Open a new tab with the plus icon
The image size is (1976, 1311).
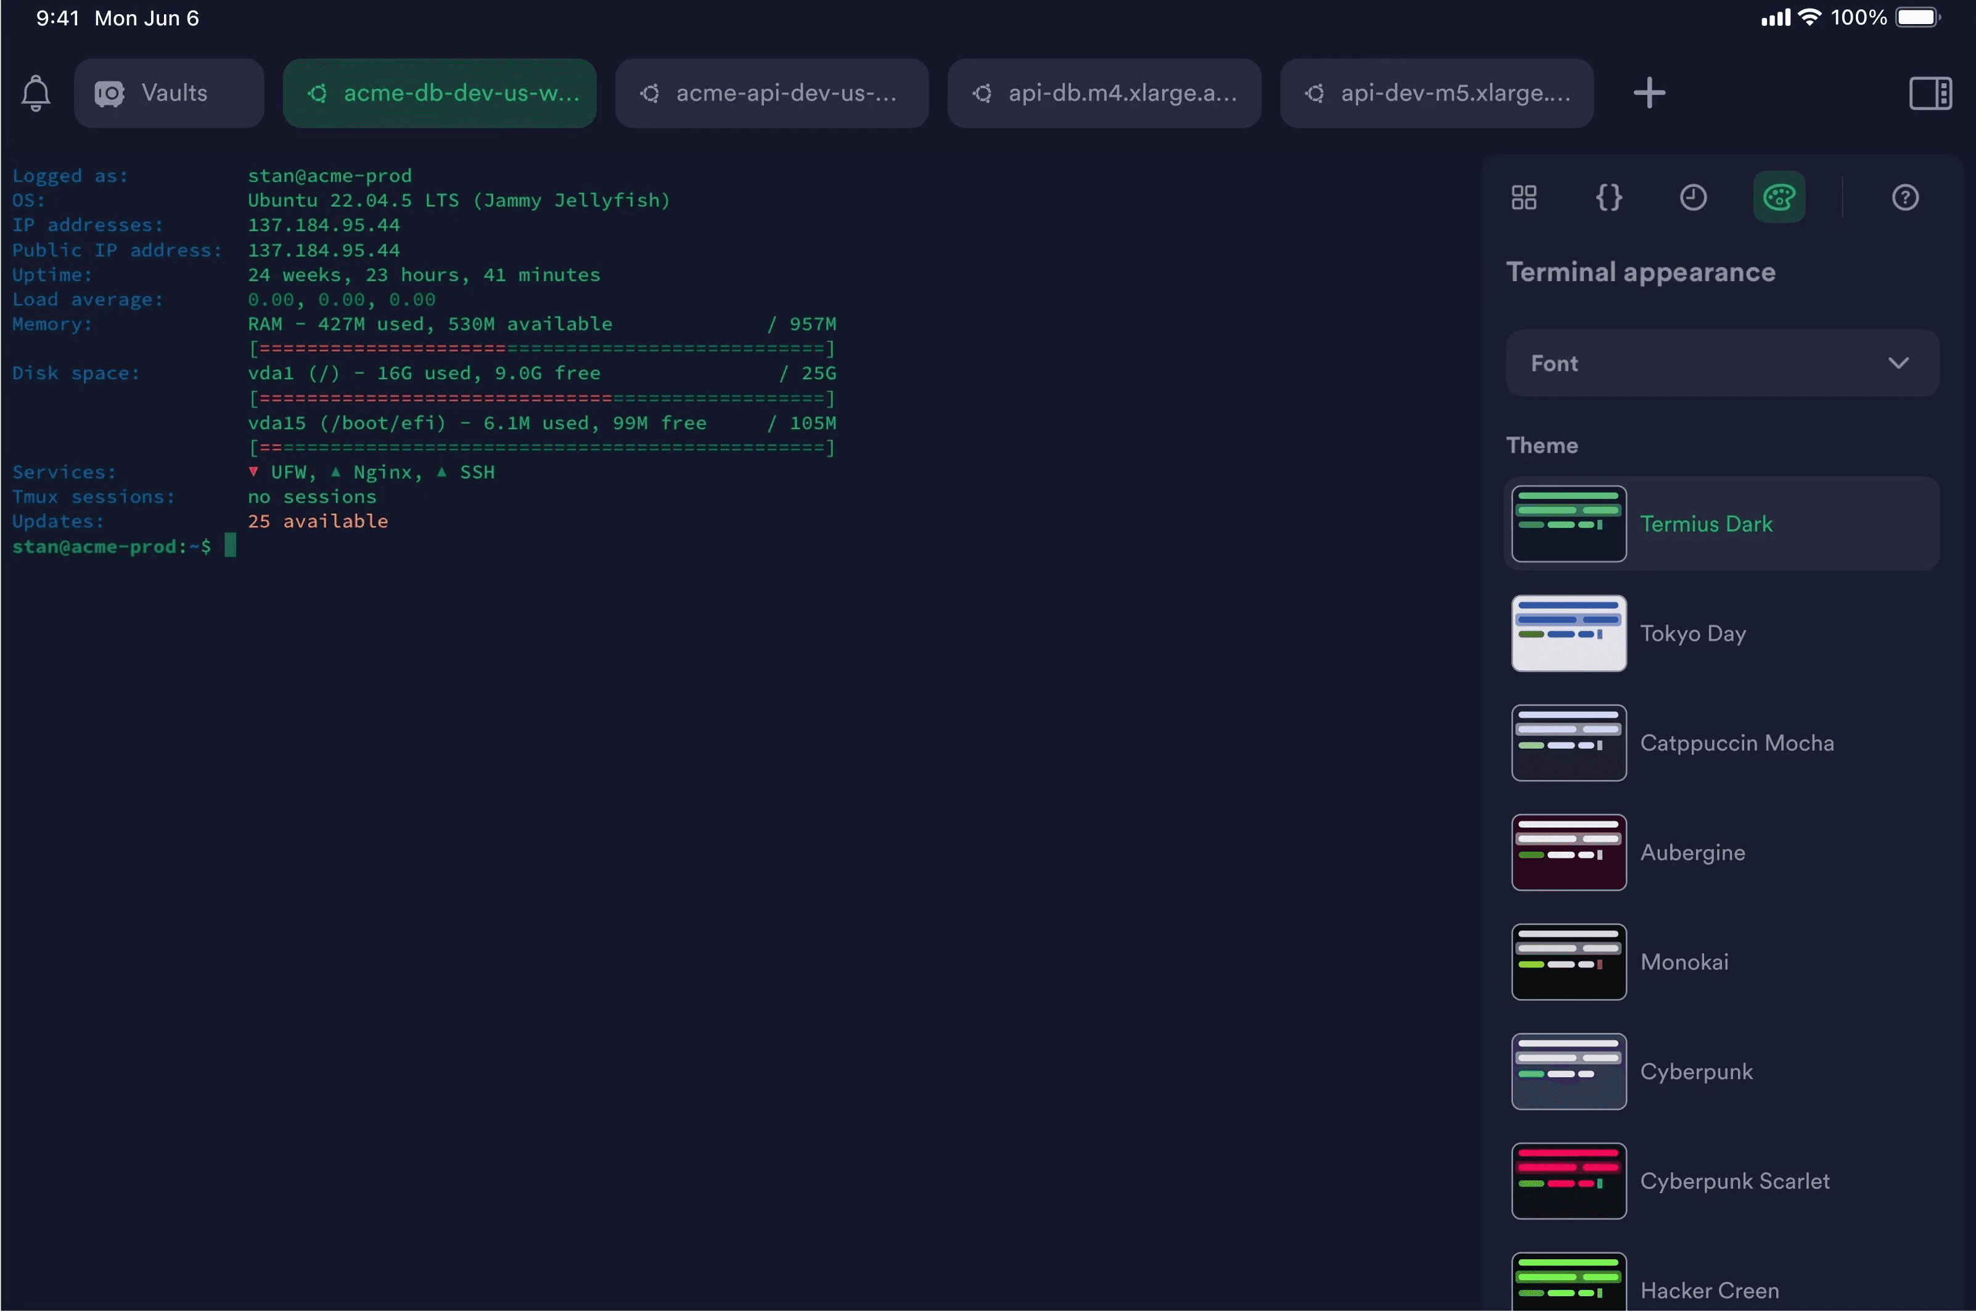pos(1649,93)
